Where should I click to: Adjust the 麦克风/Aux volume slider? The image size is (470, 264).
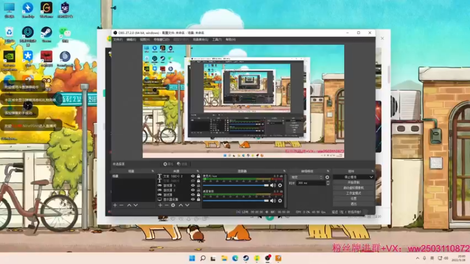(x=236, y=185)
